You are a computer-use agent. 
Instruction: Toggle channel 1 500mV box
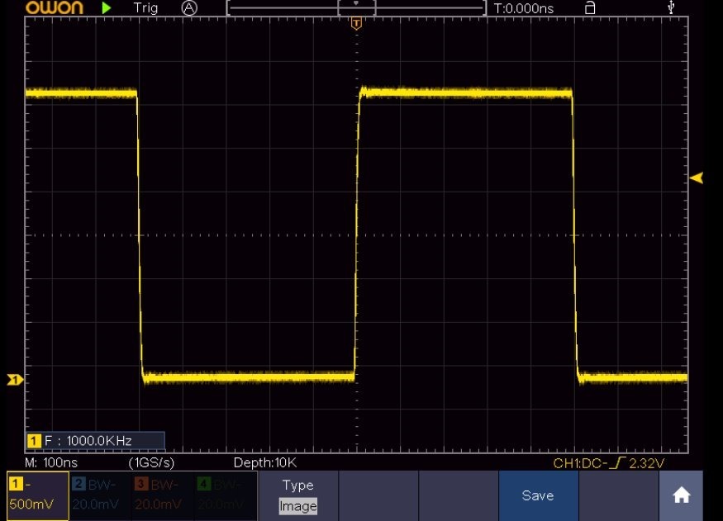click(38, 495)
